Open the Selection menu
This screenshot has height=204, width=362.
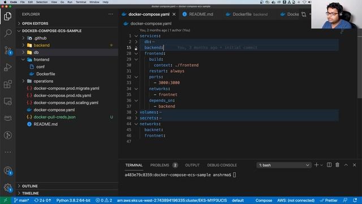pos(42,2)
